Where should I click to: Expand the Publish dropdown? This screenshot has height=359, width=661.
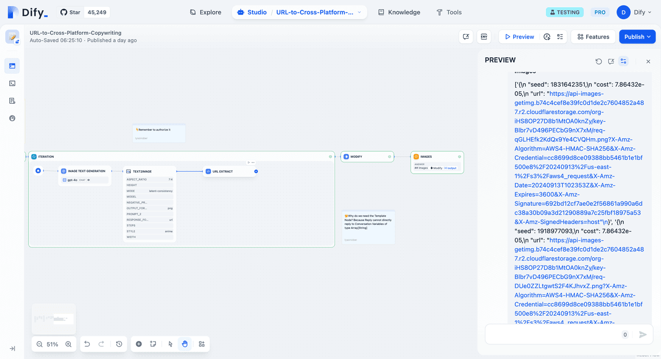coord(637,37)
